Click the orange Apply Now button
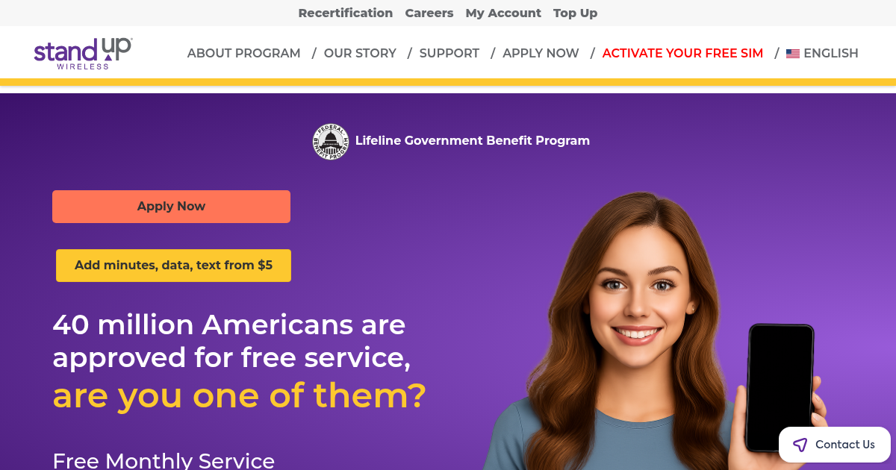Viewport: 896px width, 470px height. click(171, 207)
